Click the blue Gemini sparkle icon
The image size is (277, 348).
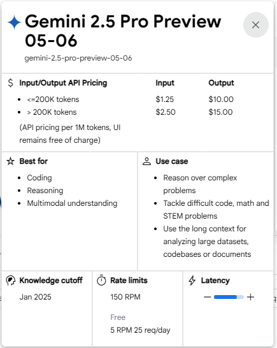click(14, 22)
